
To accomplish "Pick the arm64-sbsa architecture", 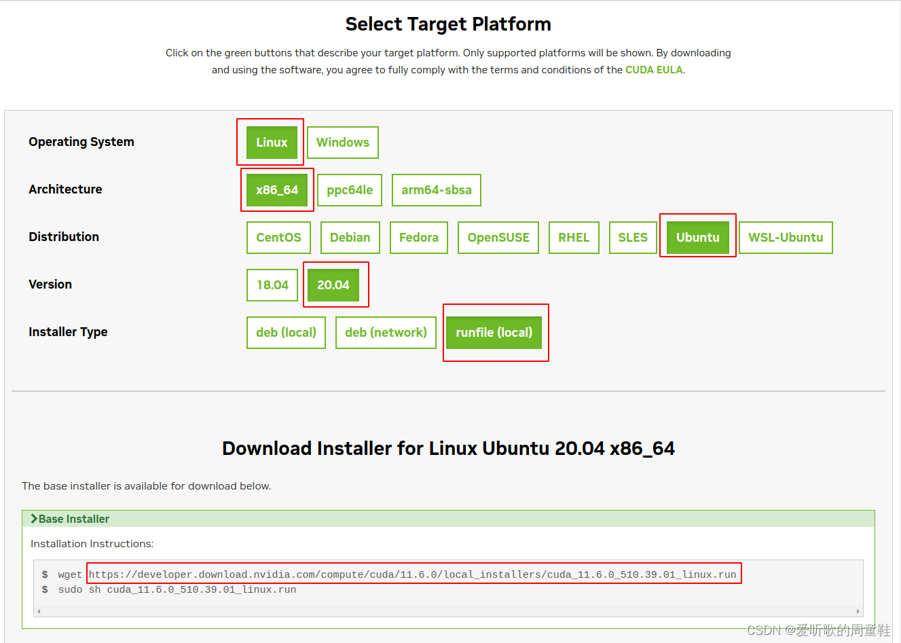I will coord(436,190).
